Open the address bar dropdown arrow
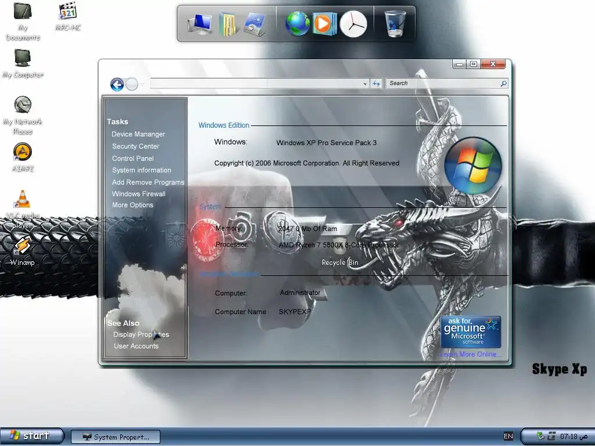The height and width of the screenshot is (446, 595). [365, 84]
